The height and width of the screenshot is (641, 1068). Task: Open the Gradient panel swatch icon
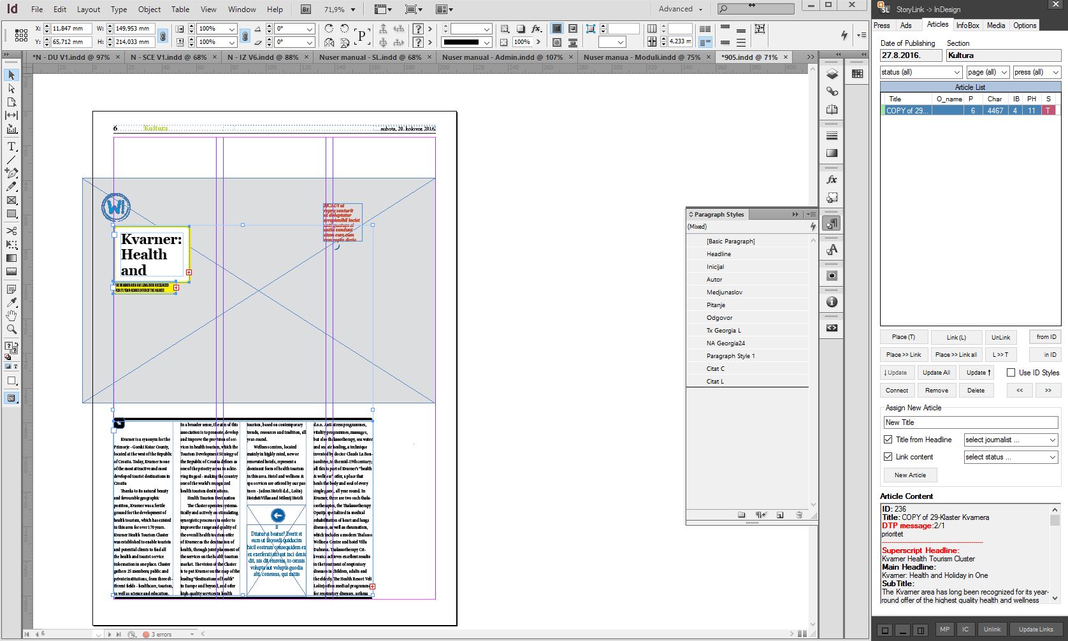pyautogui.click(x=832, y=154)
